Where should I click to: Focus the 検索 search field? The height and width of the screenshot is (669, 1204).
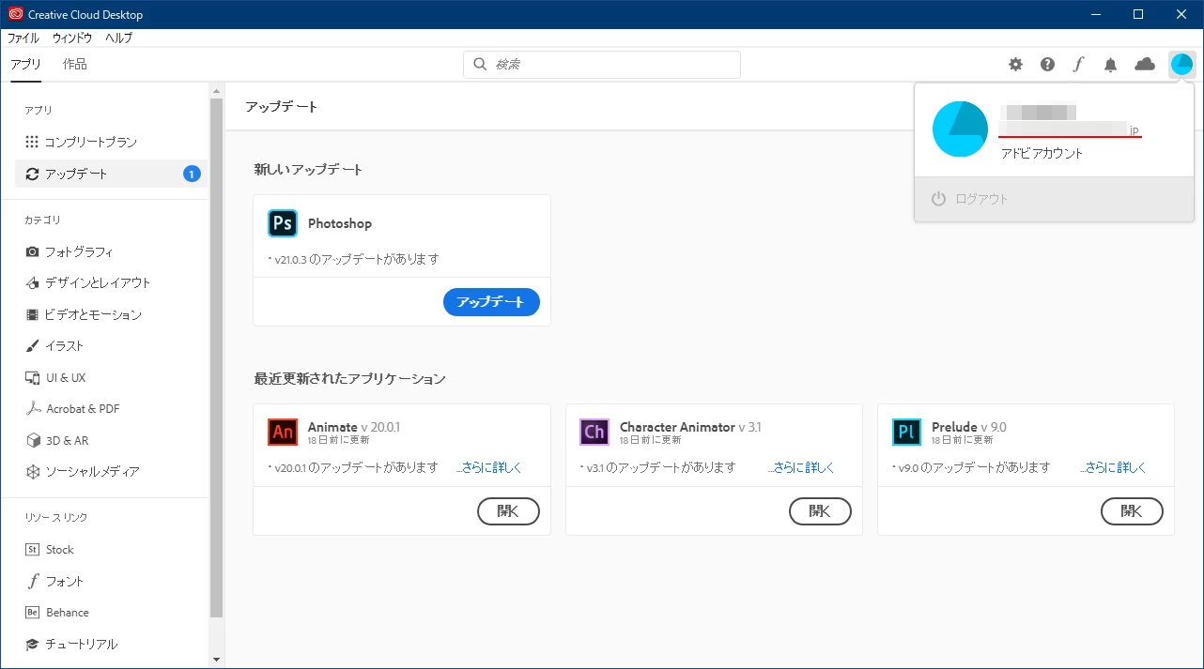click(x=602, y=65)
